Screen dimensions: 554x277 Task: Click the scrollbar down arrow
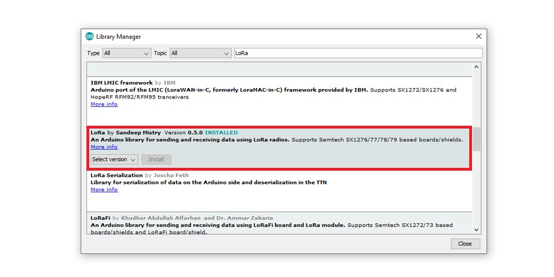click(x=476, y=230)
